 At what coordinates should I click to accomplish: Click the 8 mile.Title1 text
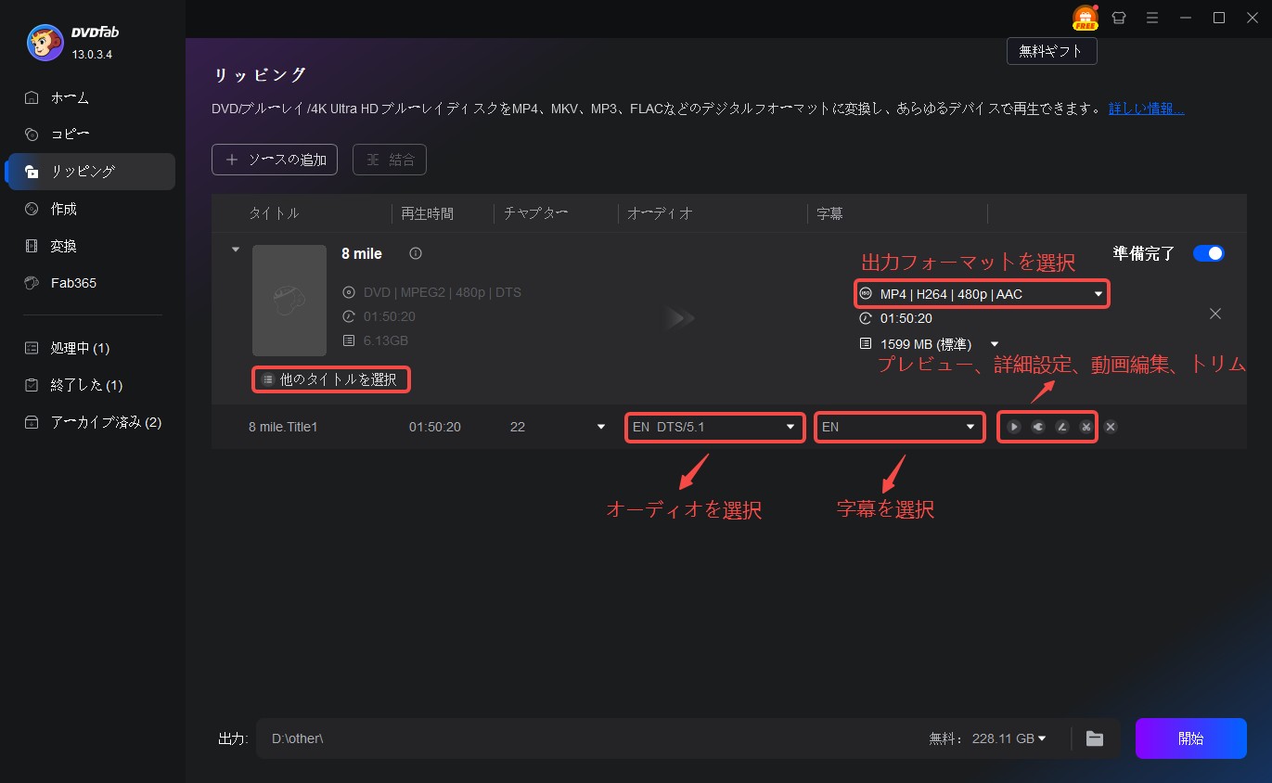click(283, 427)
